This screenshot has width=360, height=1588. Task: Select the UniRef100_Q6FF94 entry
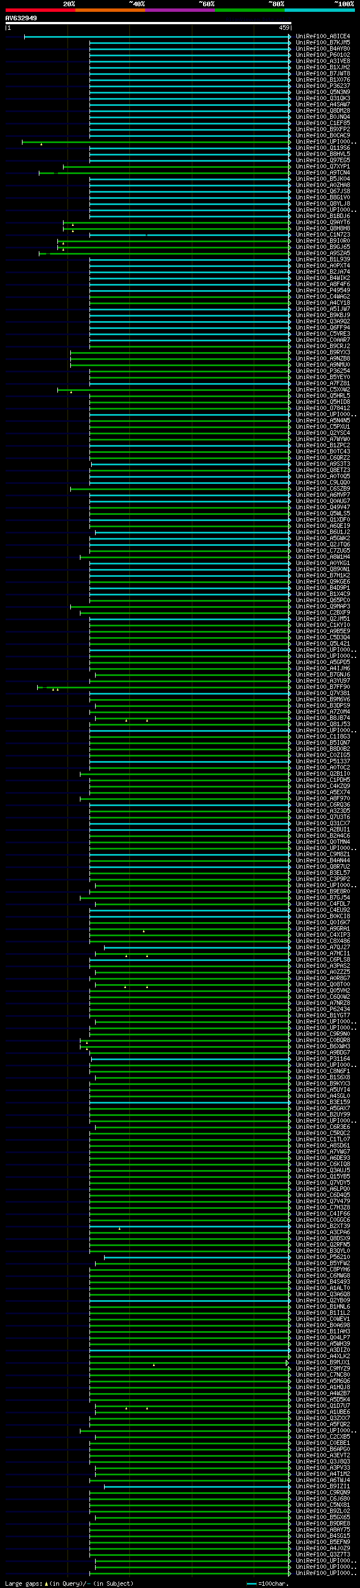coord(323,328)
